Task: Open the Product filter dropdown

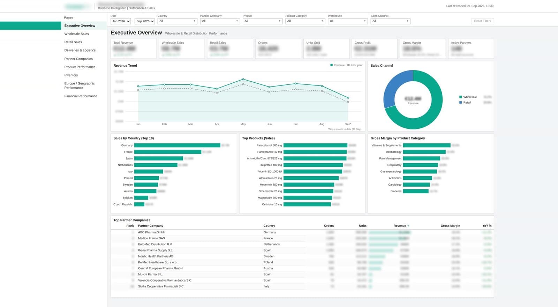Action: (x=263, y=21)
